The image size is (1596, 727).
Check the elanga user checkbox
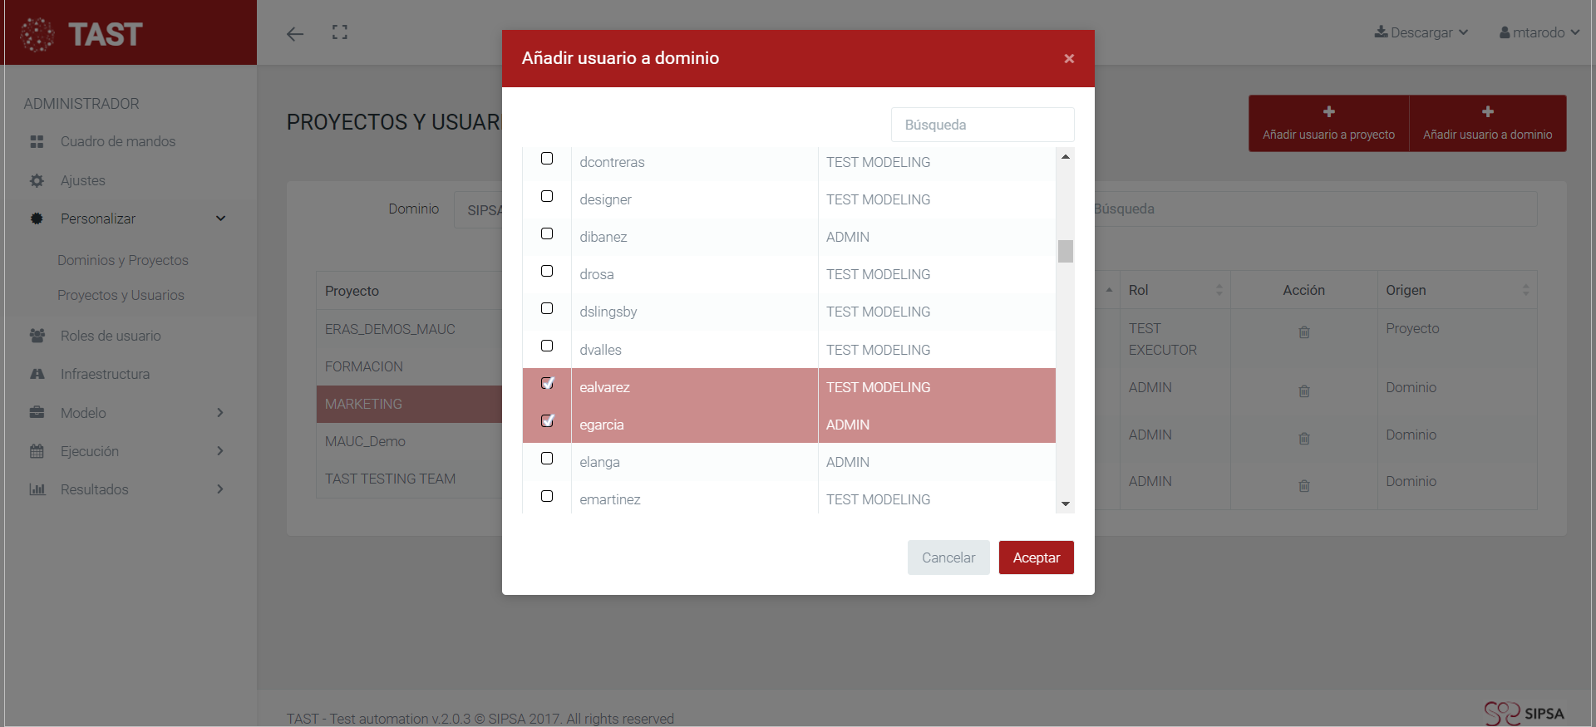[x=547, y=459]
